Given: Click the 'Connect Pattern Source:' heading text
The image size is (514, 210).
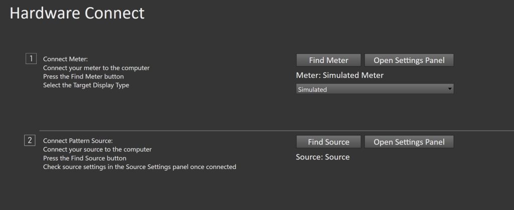Looking at the screenshot, I should [78, 140].
